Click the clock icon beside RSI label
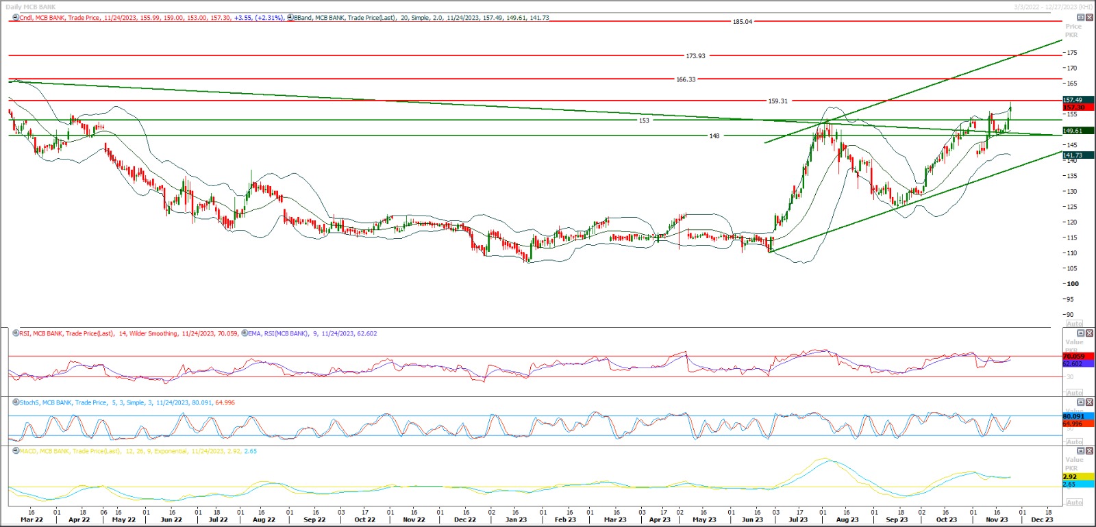The height and width of the screenshot is (527, 1096). coord(16,334)
